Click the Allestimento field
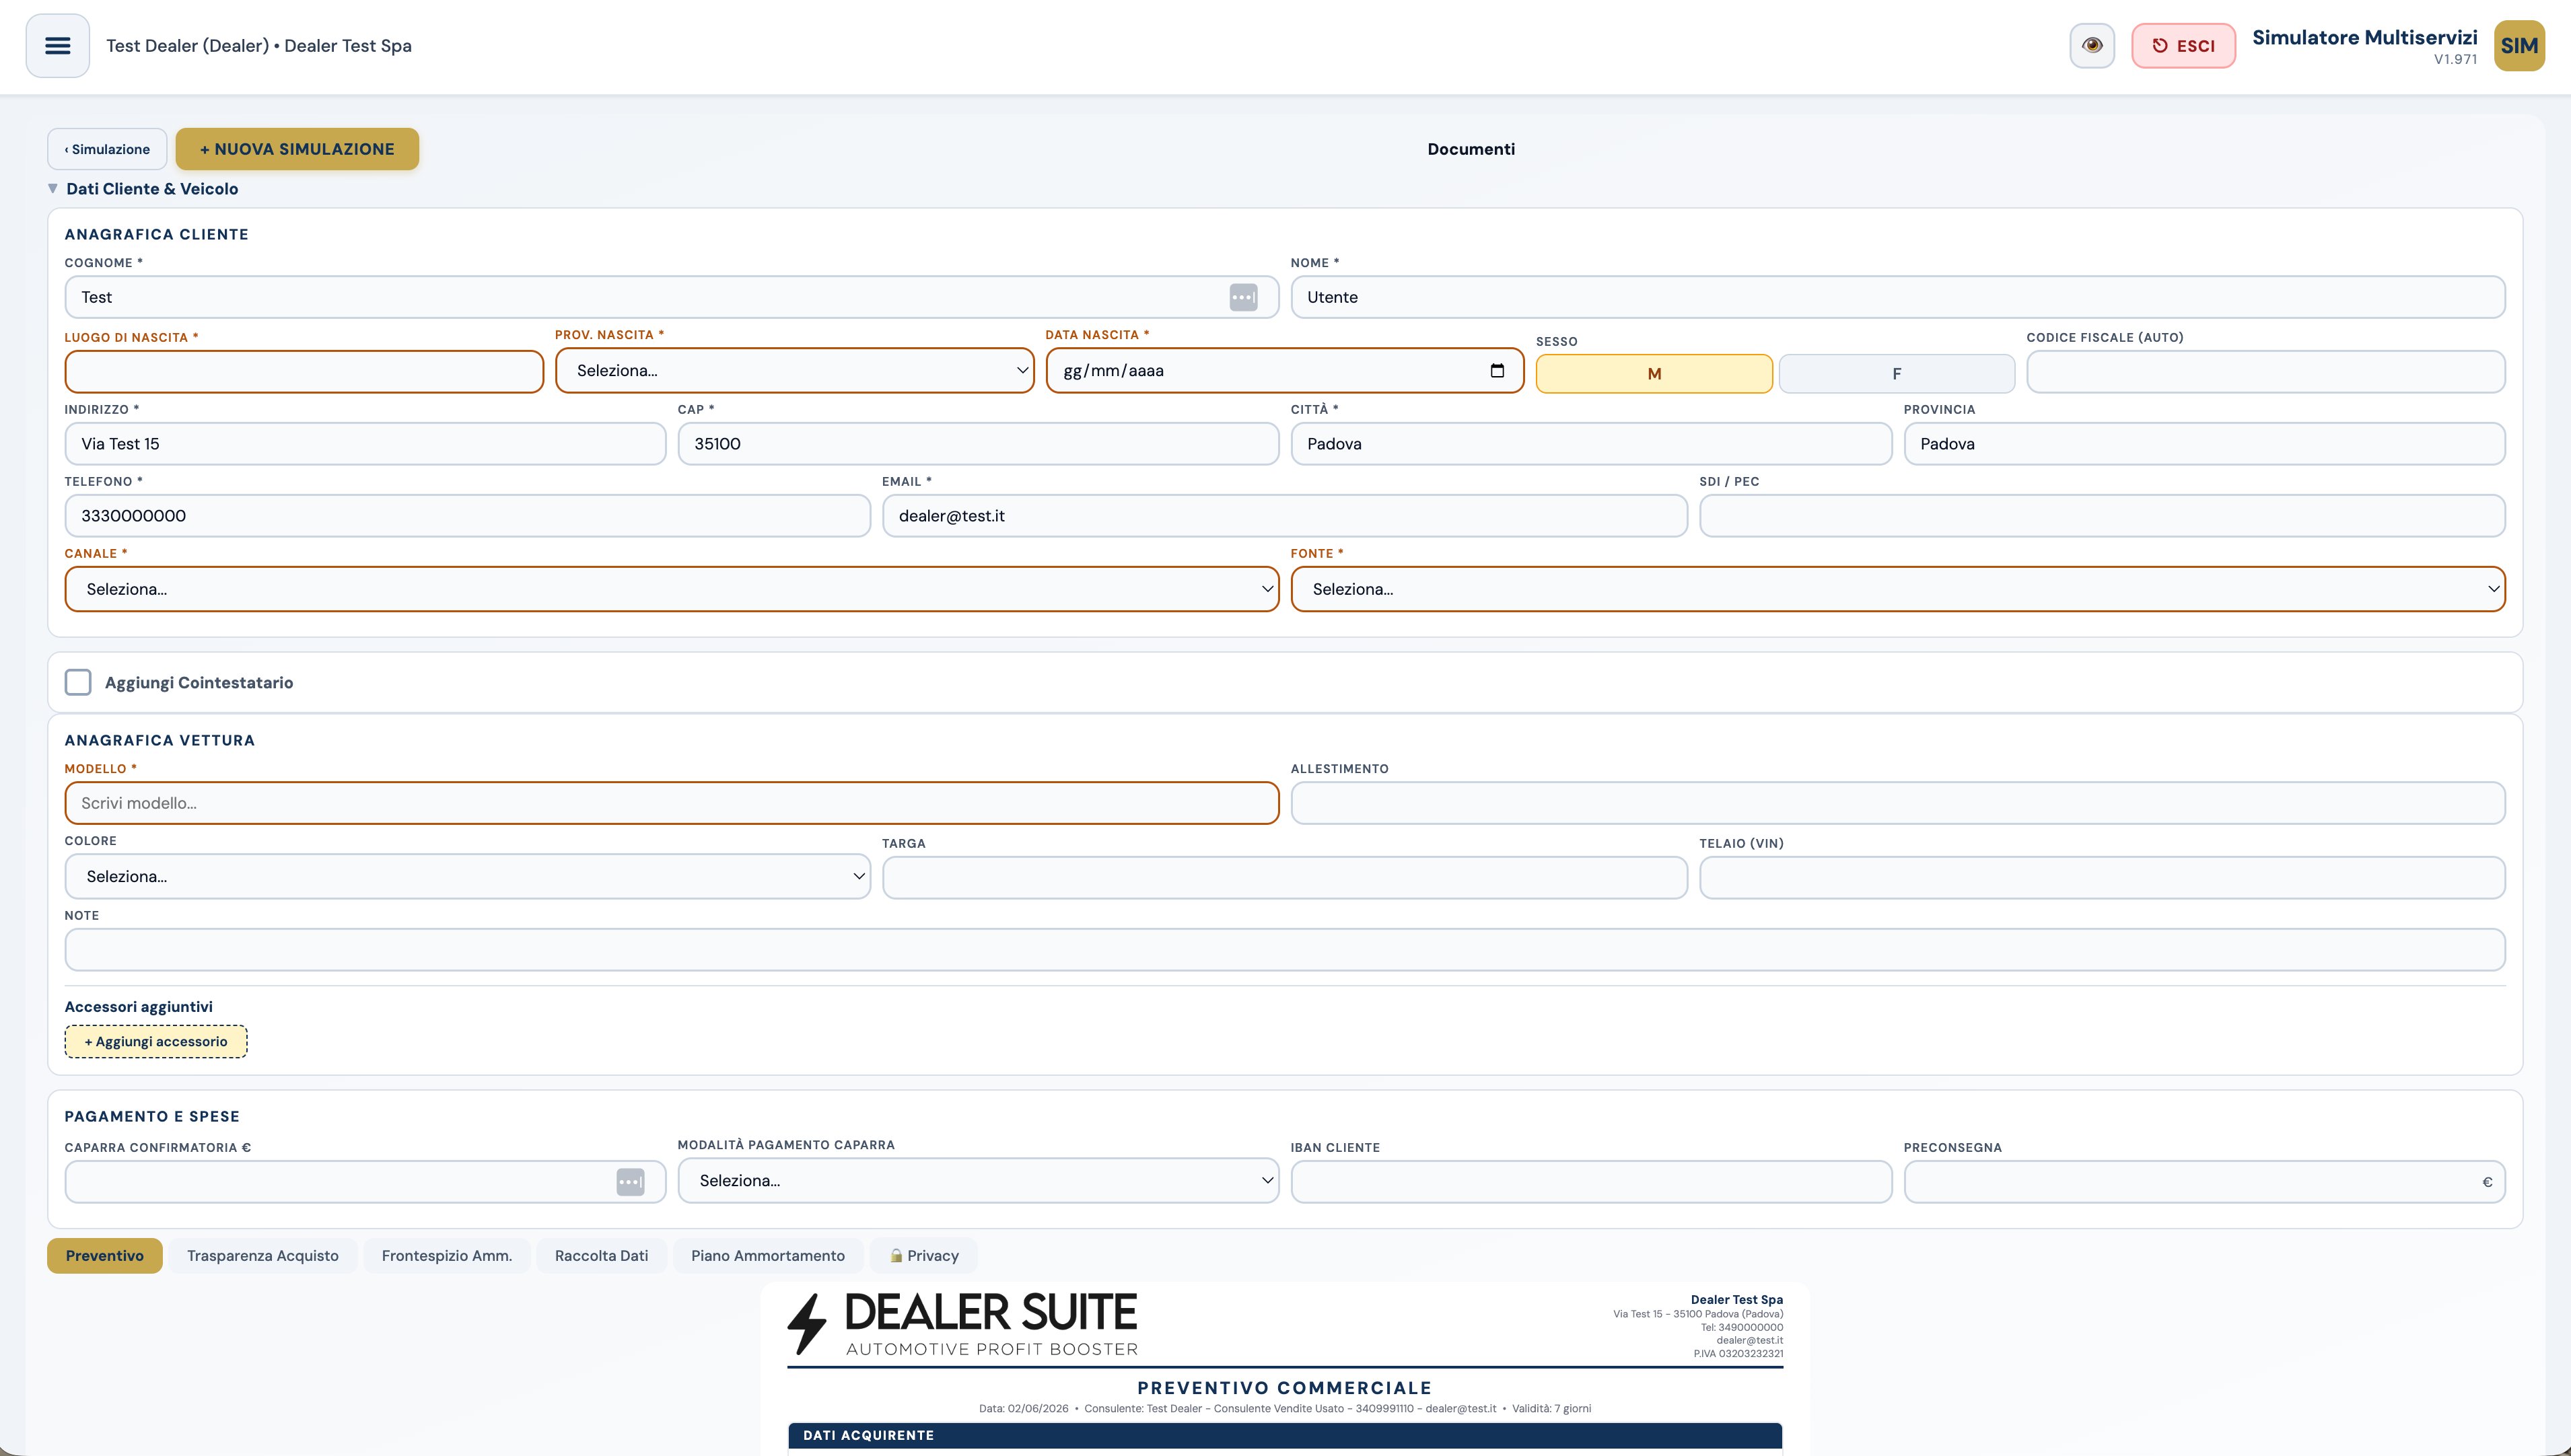2571x1456 pixels. (1897, 803)
